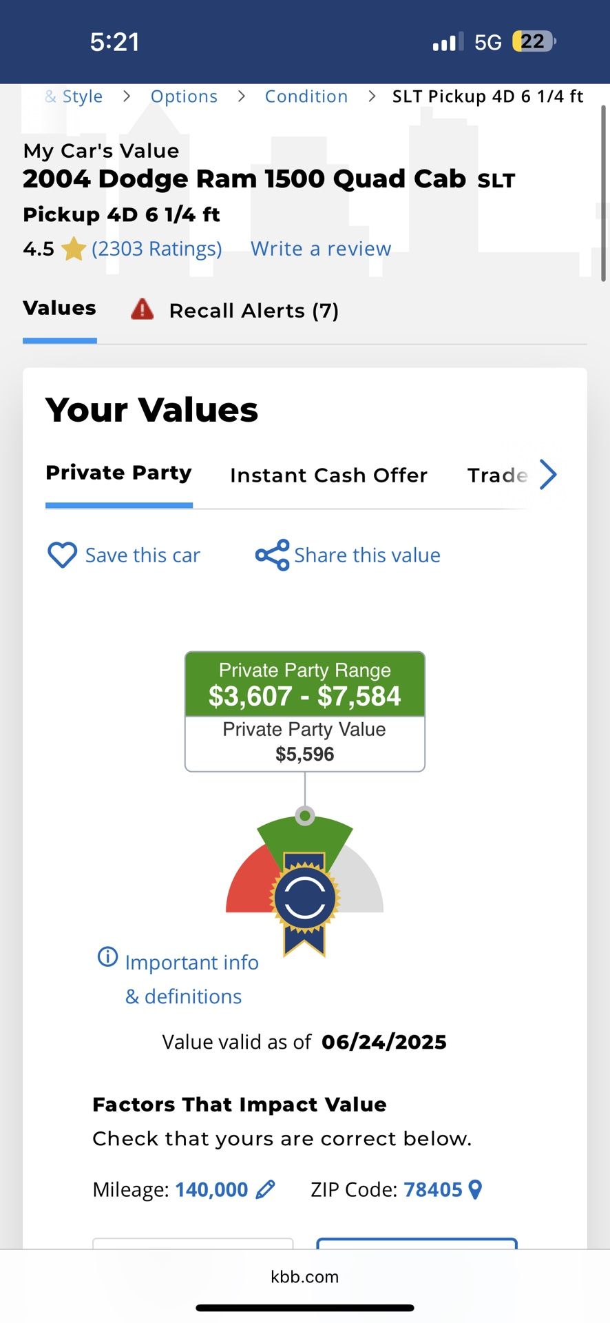Tap the share nodes icon
Image resolution: width=610 pixels, height=1323 pixels.
272,555
